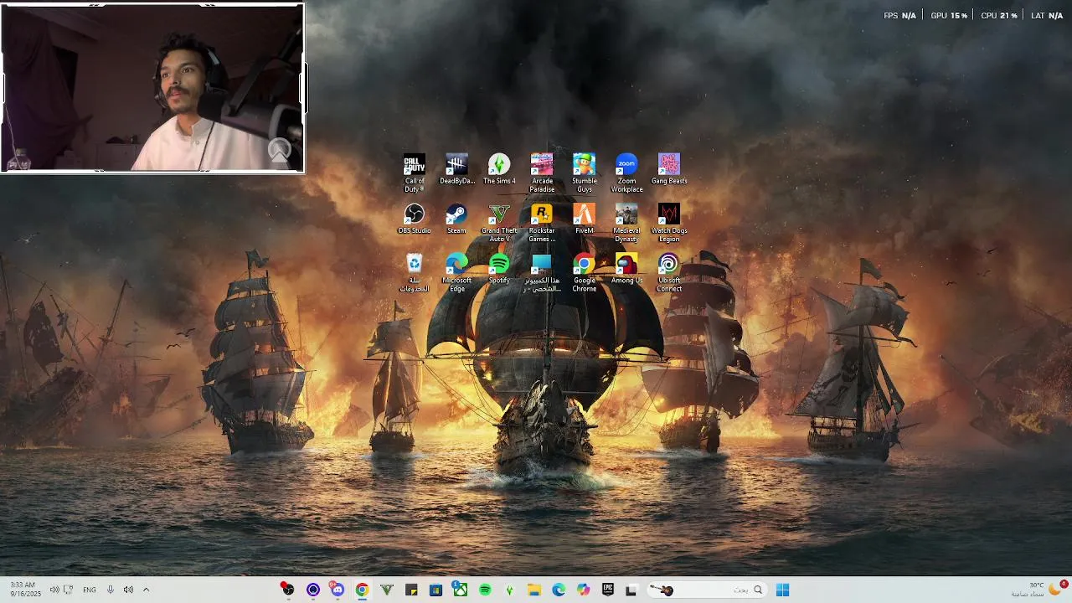1072x603 pixels.
Task: Click the GPU 15% overlay readout
Action: [949, 15]
